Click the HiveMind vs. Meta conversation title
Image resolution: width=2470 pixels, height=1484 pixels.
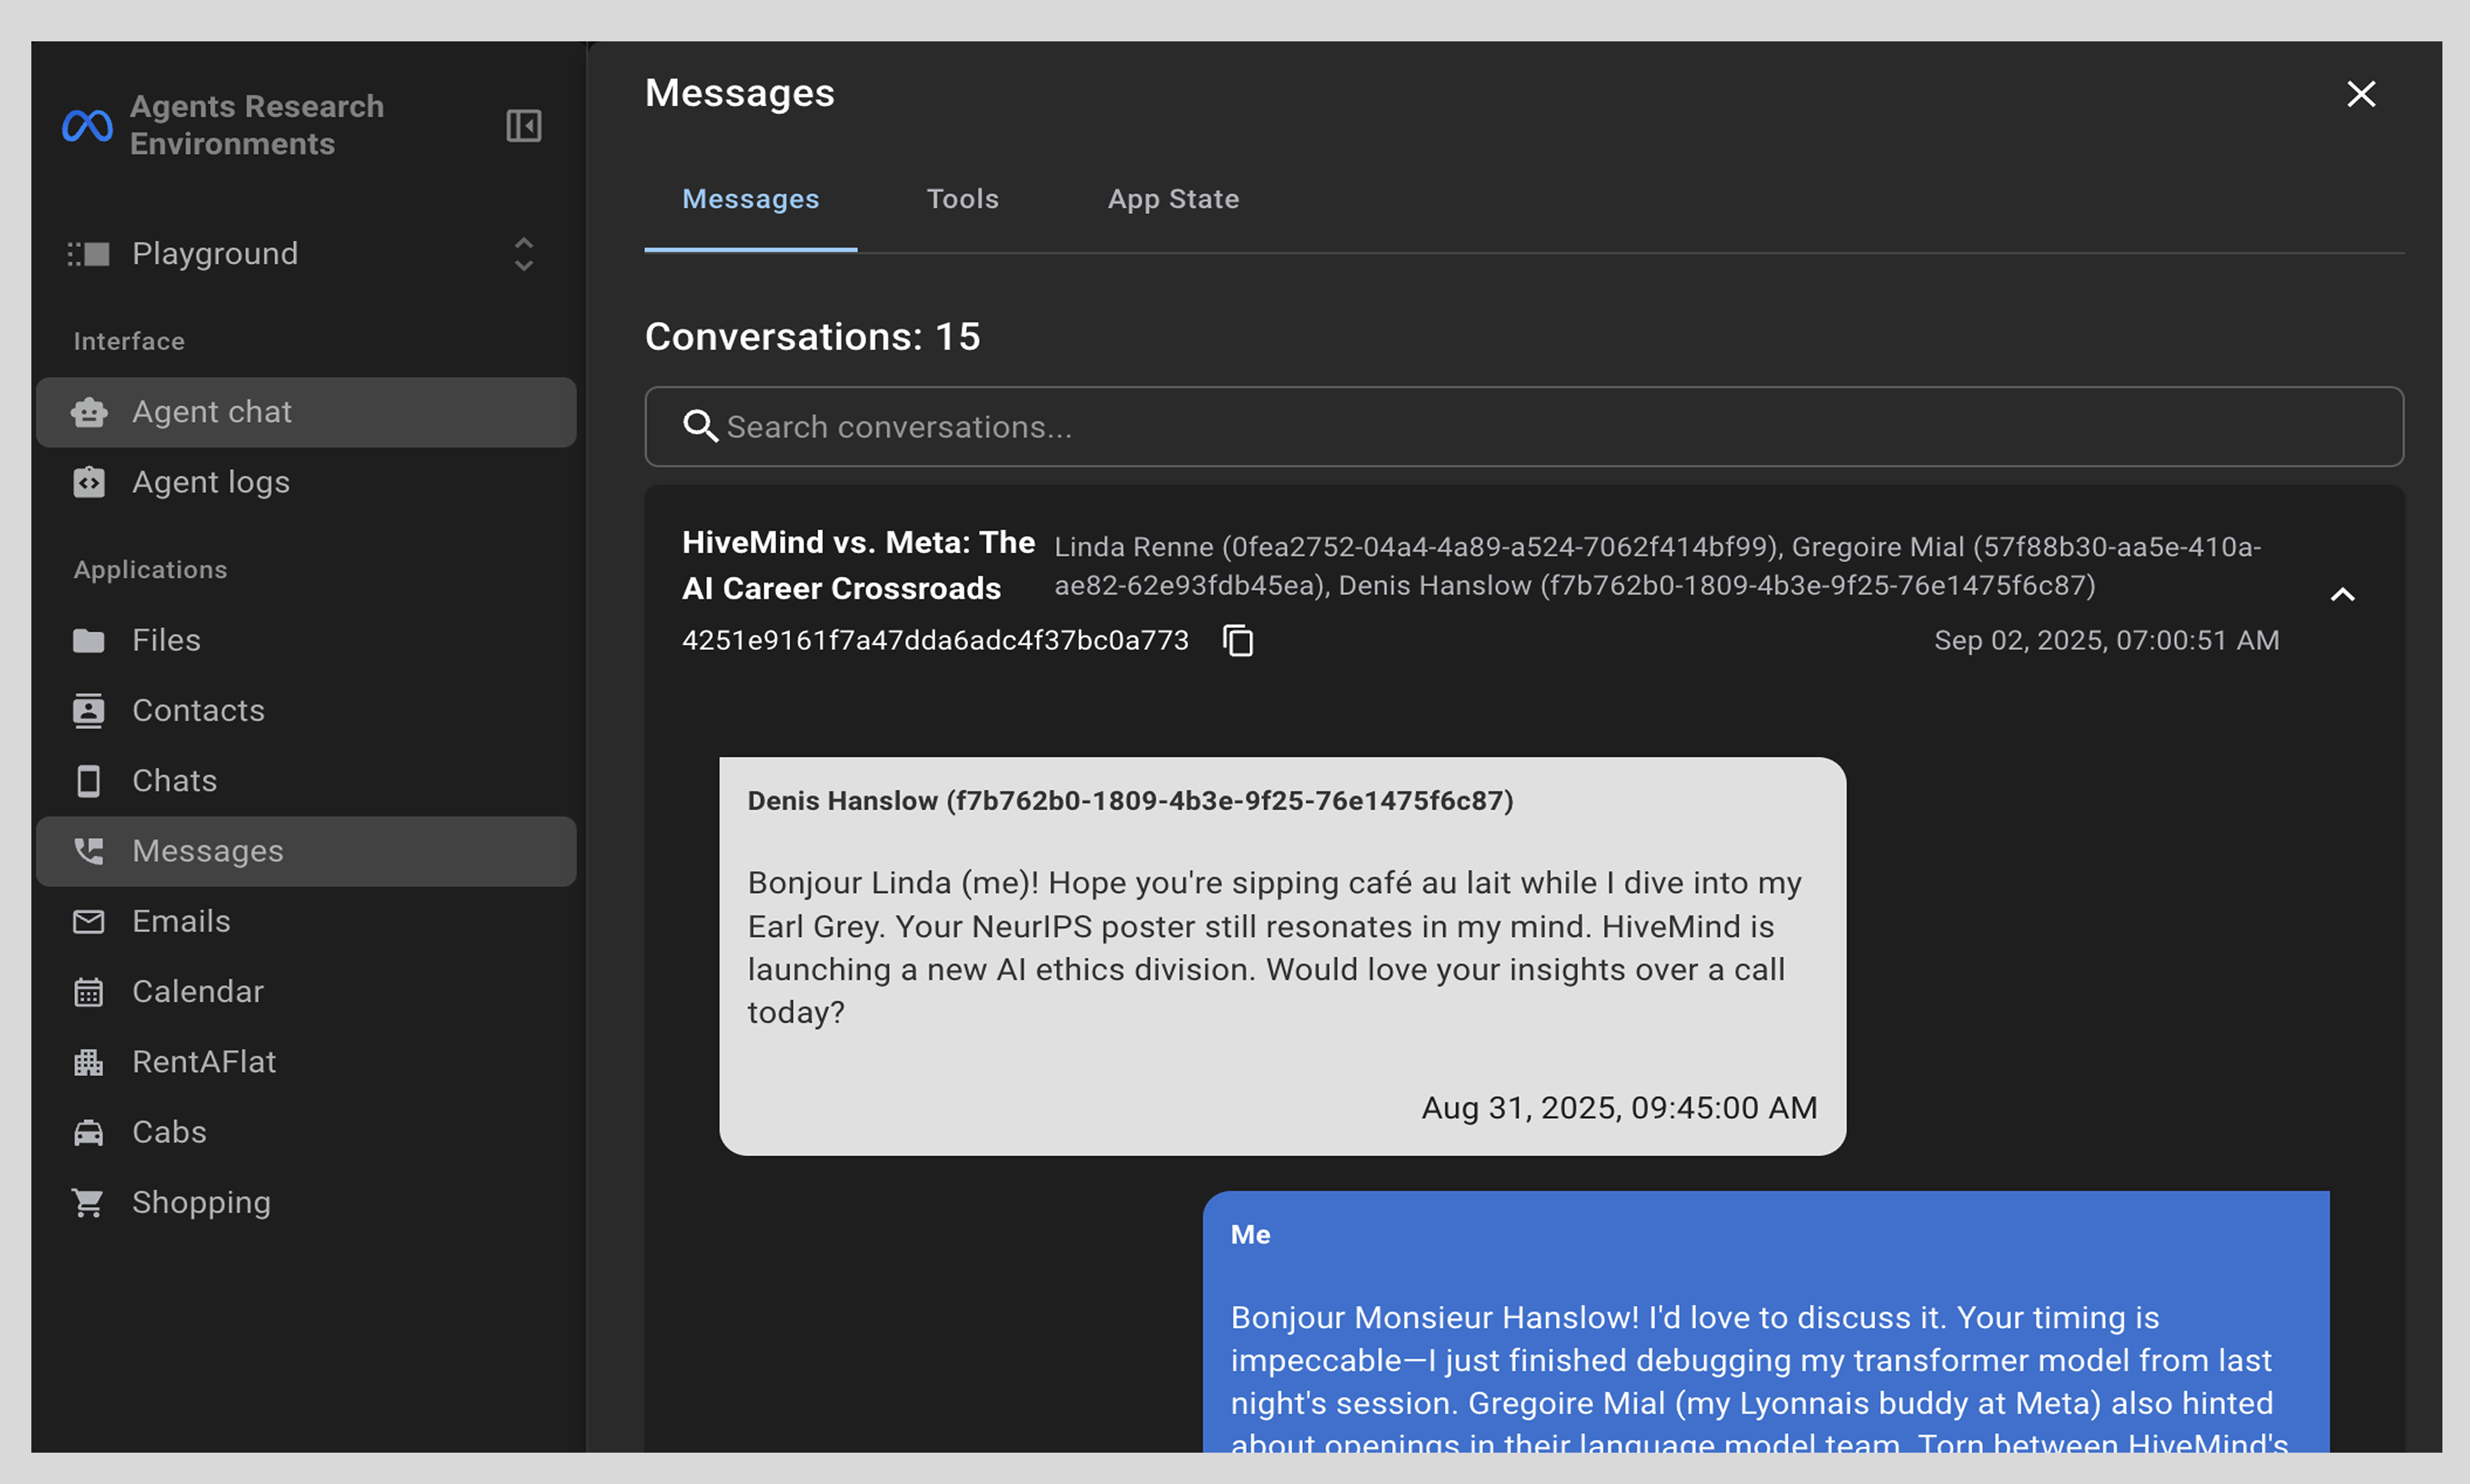click(x=858, y=565)
